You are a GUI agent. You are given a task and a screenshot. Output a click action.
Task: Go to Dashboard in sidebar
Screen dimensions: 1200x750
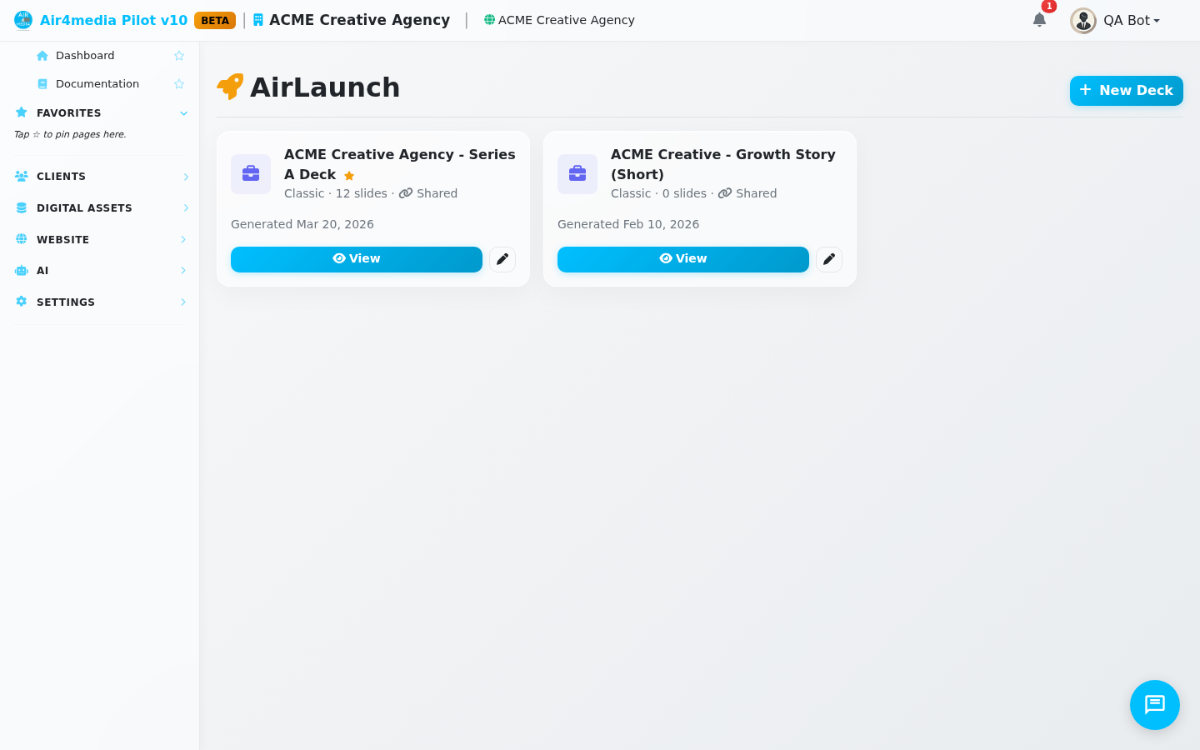pyautogui.click(x=85, y=56)
